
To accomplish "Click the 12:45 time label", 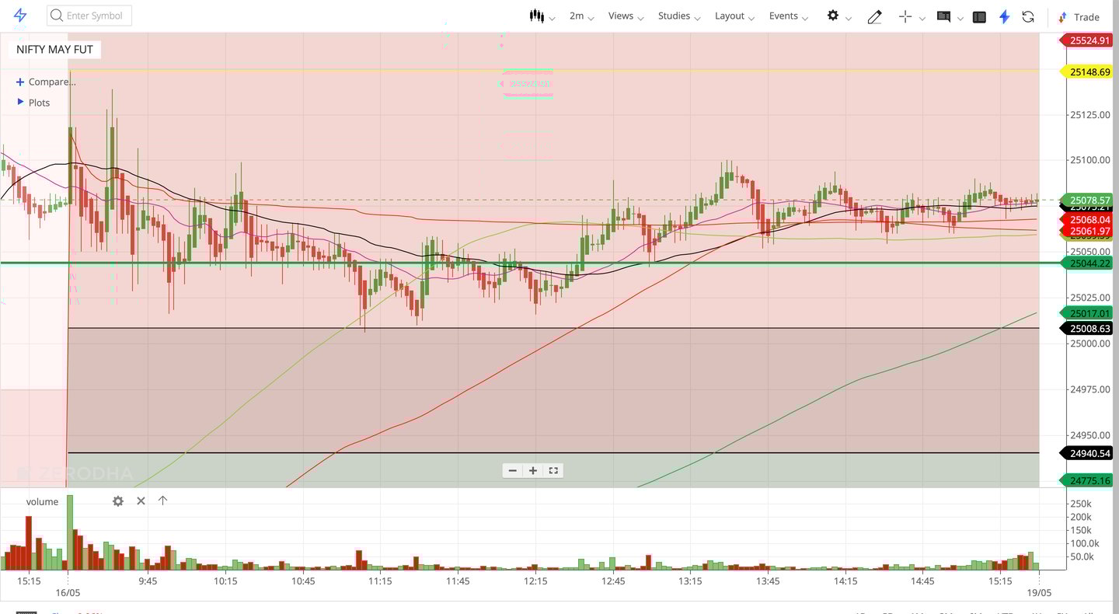I will 612,581.
